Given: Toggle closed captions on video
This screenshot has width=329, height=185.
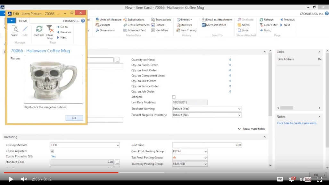Looking at the screenshot, I should [x=280, y=179].
